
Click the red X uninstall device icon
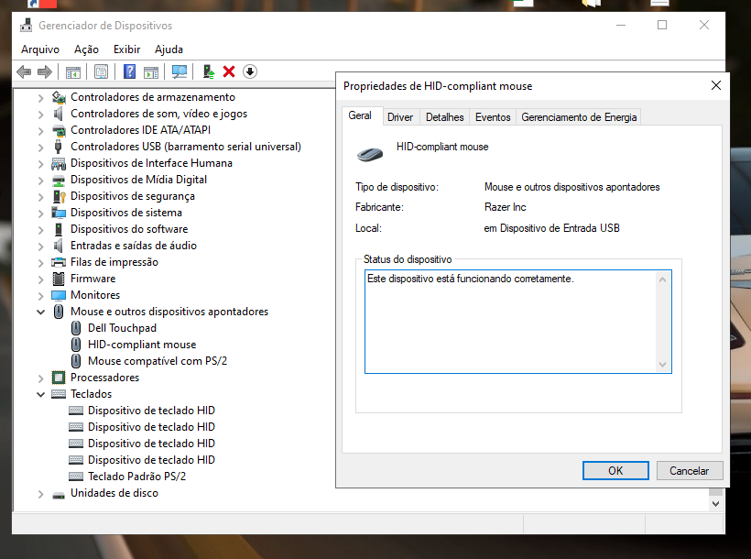click(x=229, y=71)
